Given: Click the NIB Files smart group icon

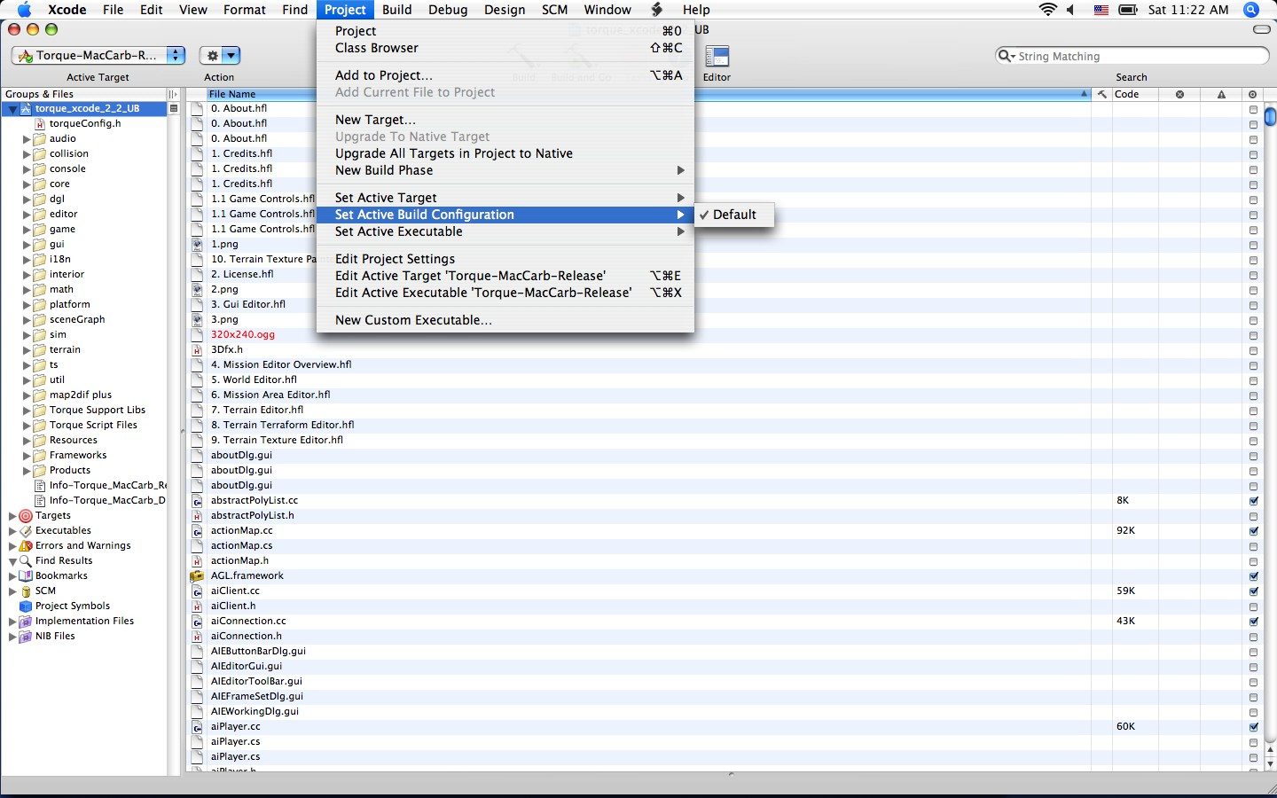Looking at the screenshot, I should [26, 637].
